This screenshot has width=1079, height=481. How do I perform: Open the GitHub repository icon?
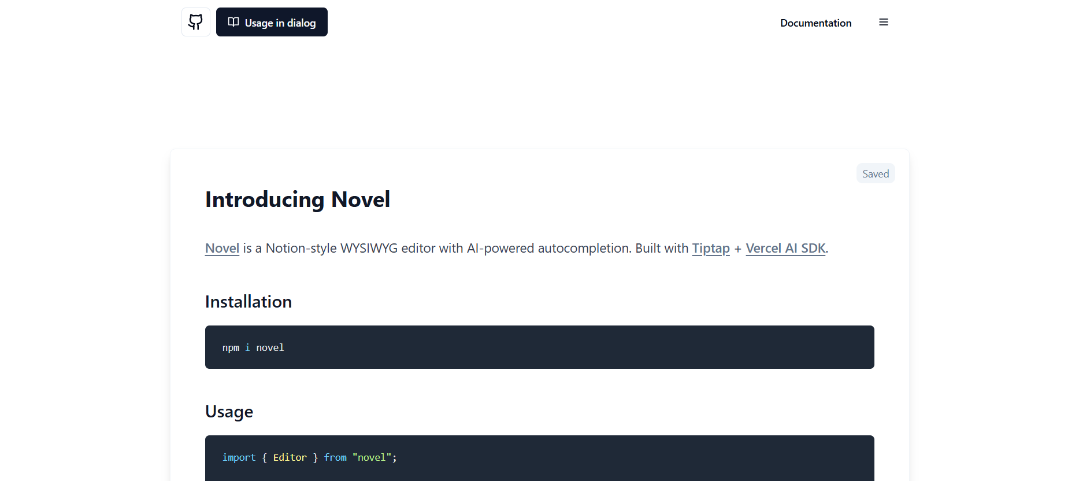point(196,22)
